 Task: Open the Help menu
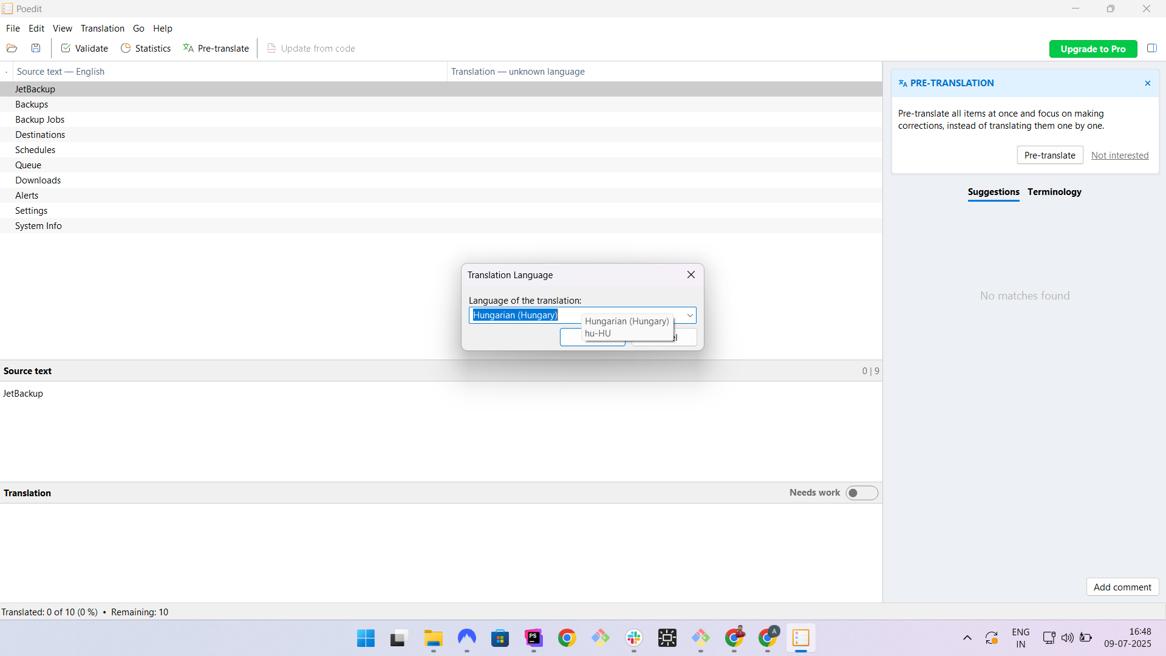[x=163, y=29]
